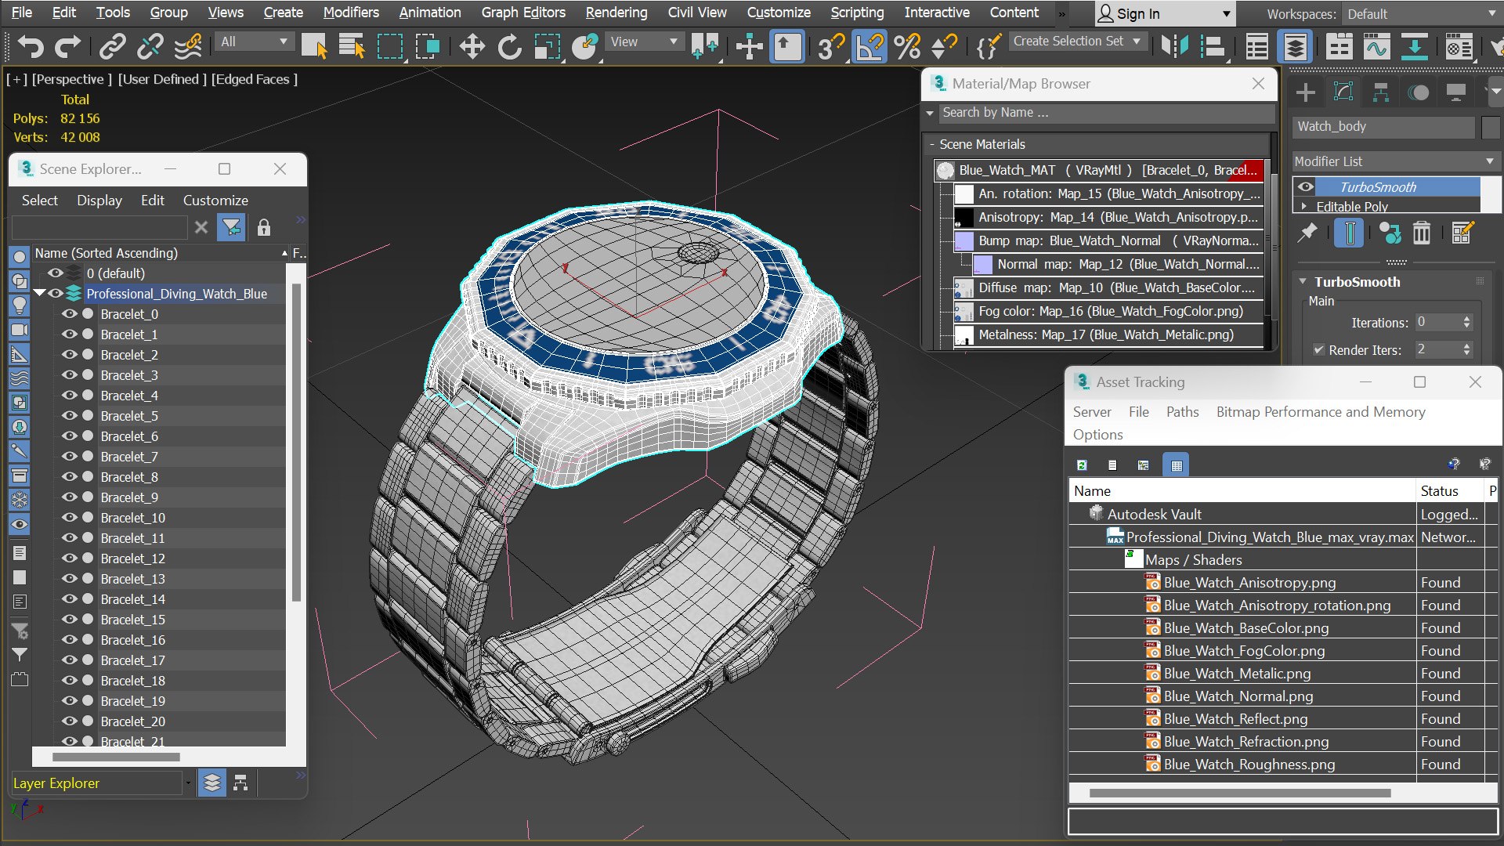This screenshot has height=846, width=1504.
Task: Toggle visibility eye of Bracelet_9
Action: point(70,497)
